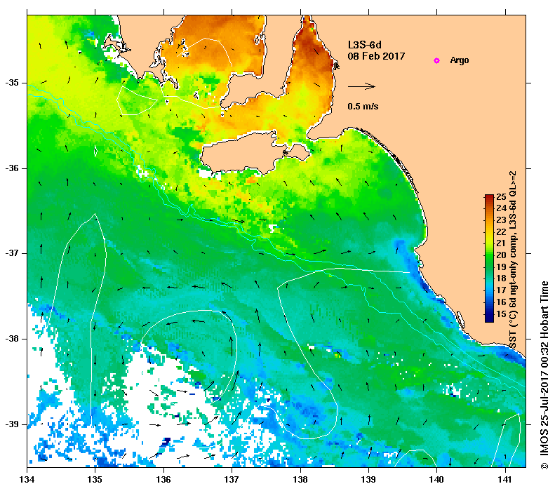Click the colorbar value 20
Screen dimensions: 555x491
click(501, 255)
